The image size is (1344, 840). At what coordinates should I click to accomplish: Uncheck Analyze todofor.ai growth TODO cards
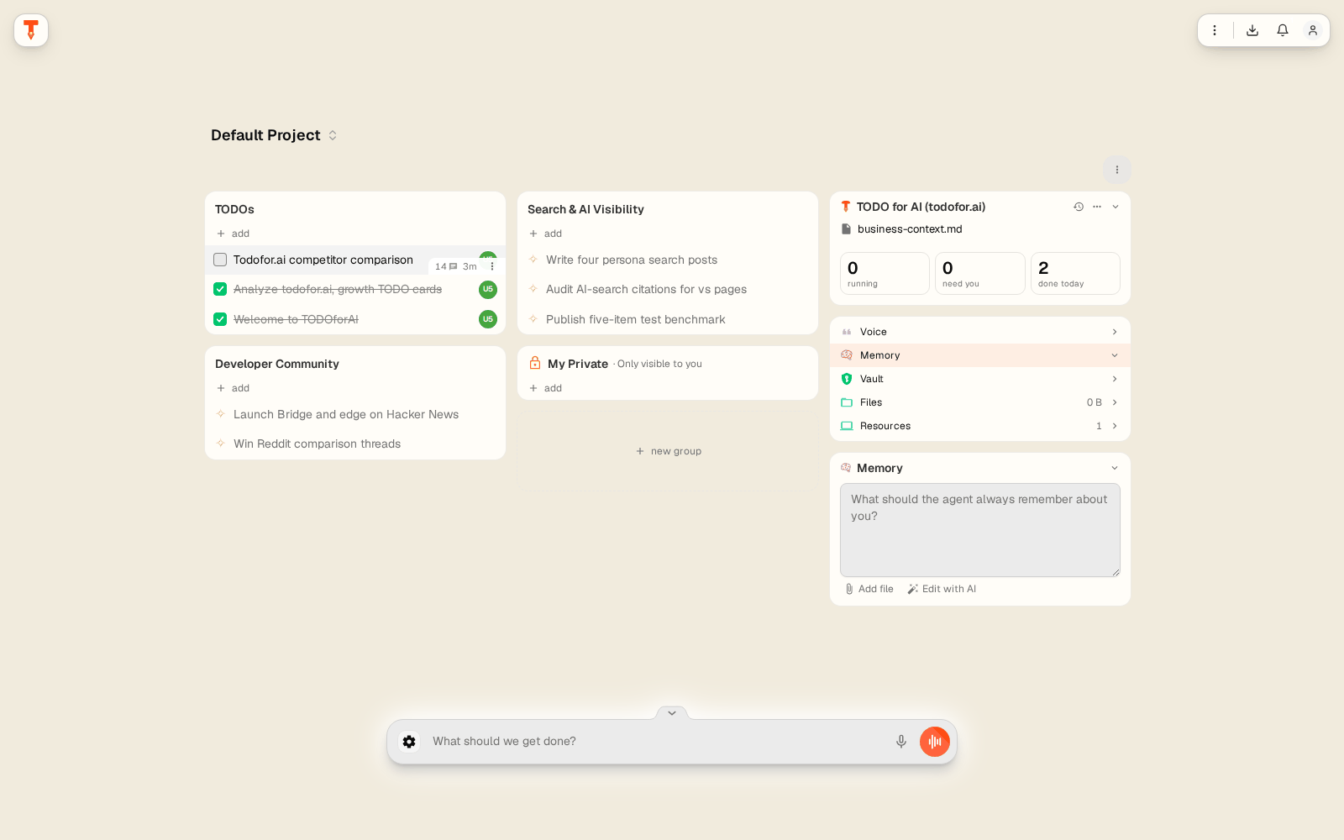click(x=220, y=289)
